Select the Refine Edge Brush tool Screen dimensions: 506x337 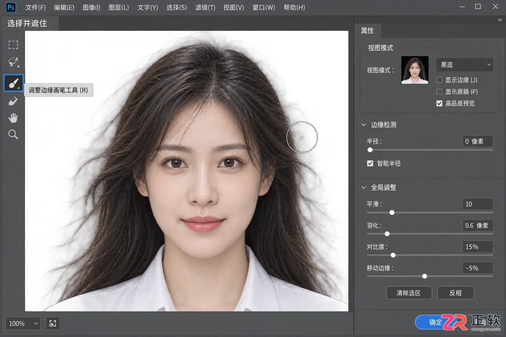click(13, 83)
